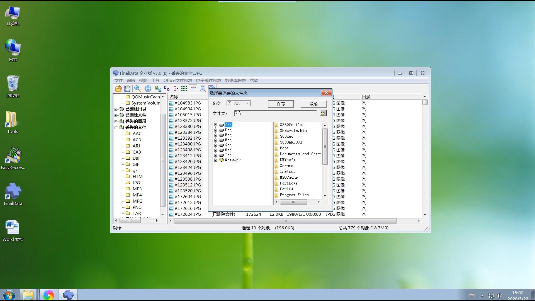Select .JPG file type in left tree
535x301 pixels.
point(136,182)
